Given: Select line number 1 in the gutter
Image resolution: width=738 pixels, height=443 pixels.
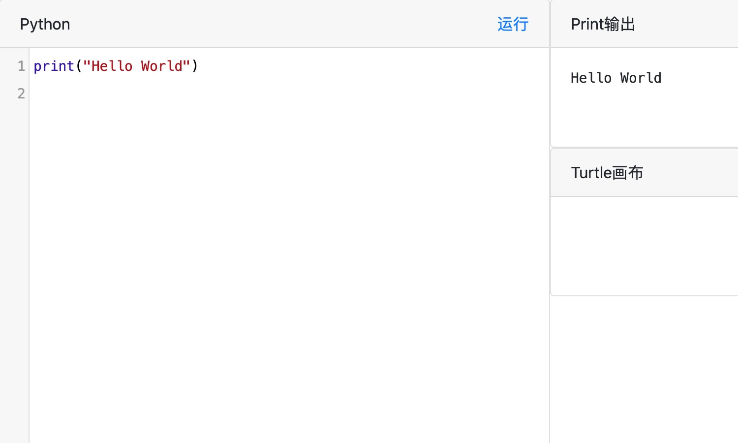Looking at the screenshot, I should tap(21, 66).
